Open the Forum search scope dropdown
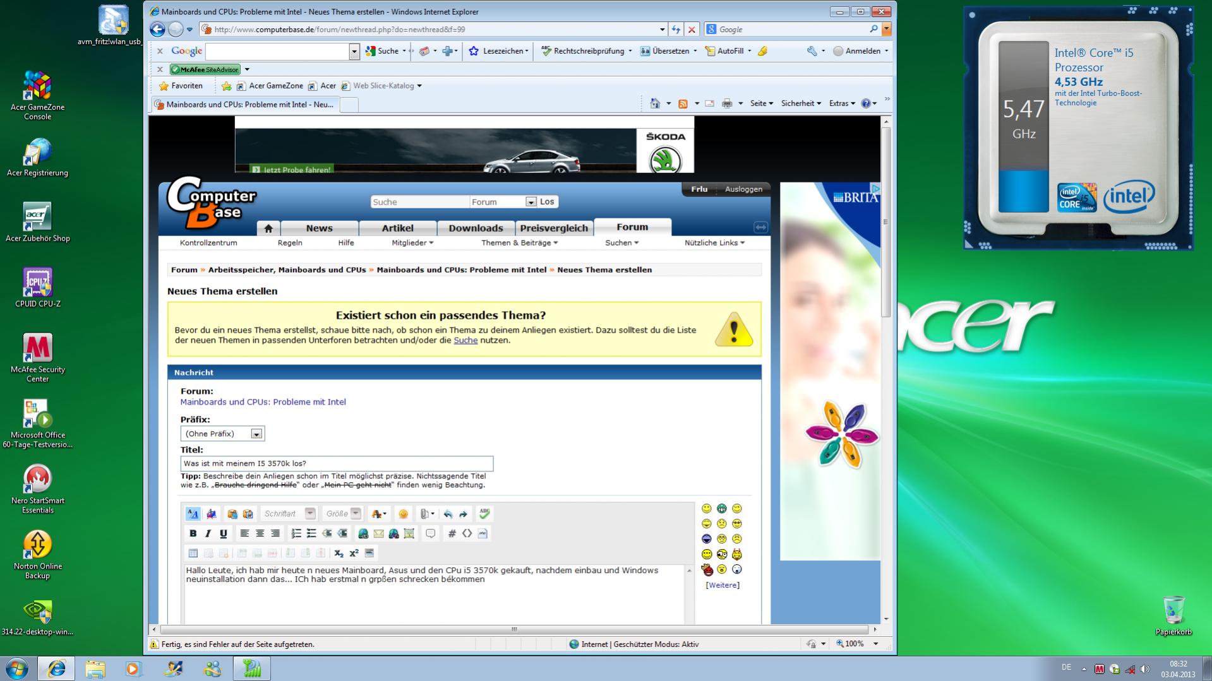The height and width of the screenshot is (681, 1212). (503, 202)
